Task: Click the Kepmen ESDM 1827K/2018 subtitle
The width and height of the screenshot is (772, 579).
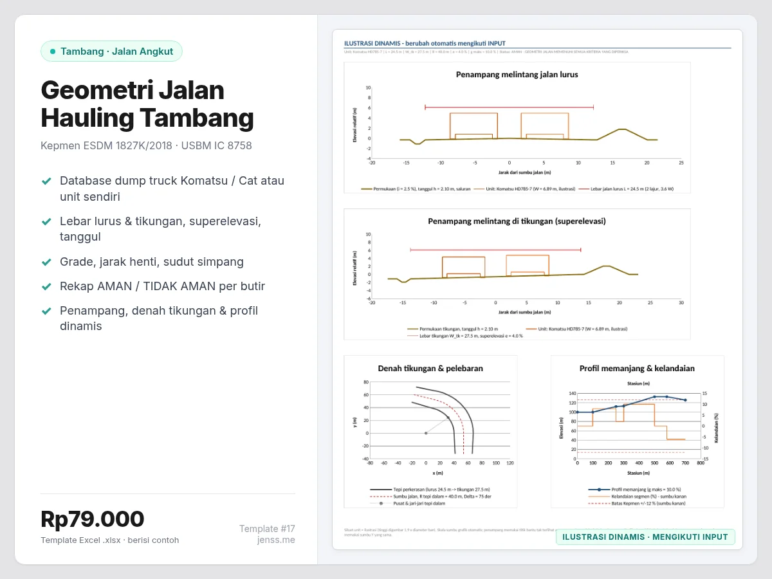Action: pyautogui.click(x=146, y=145)
